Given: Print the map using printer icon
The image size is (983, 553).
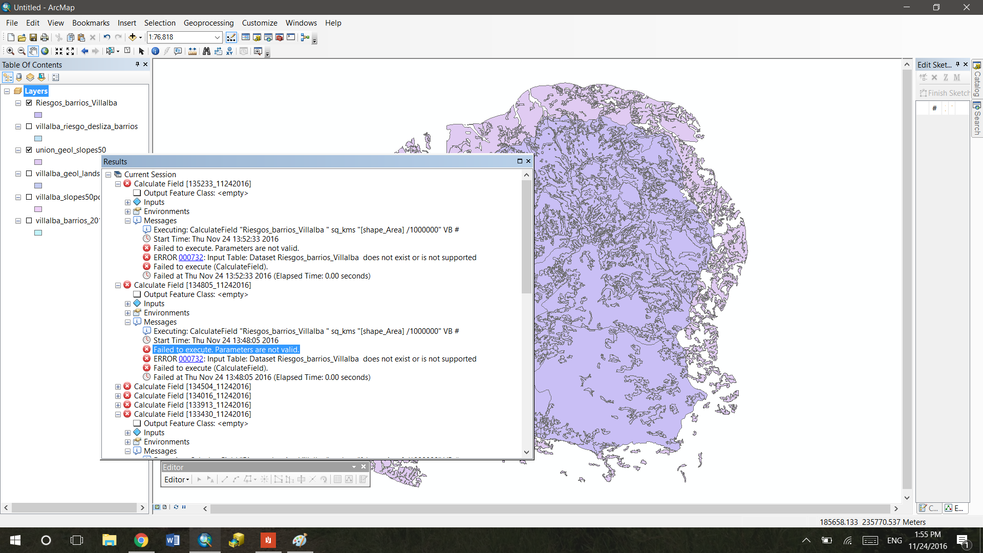Looking at the screenshot, I should tap(45, 37).
